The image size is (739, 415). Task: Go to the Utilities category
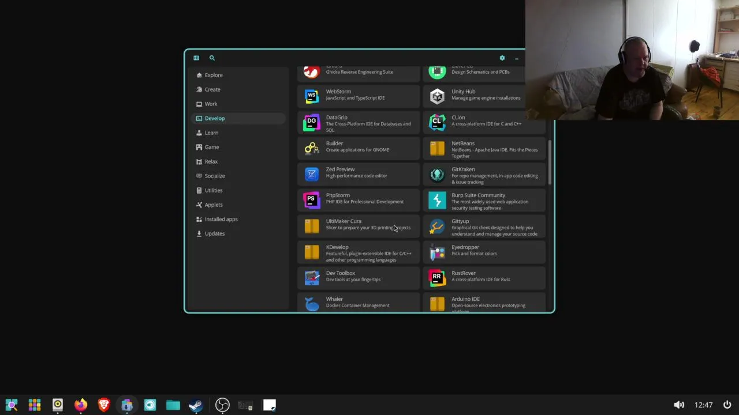pos(237,190)
